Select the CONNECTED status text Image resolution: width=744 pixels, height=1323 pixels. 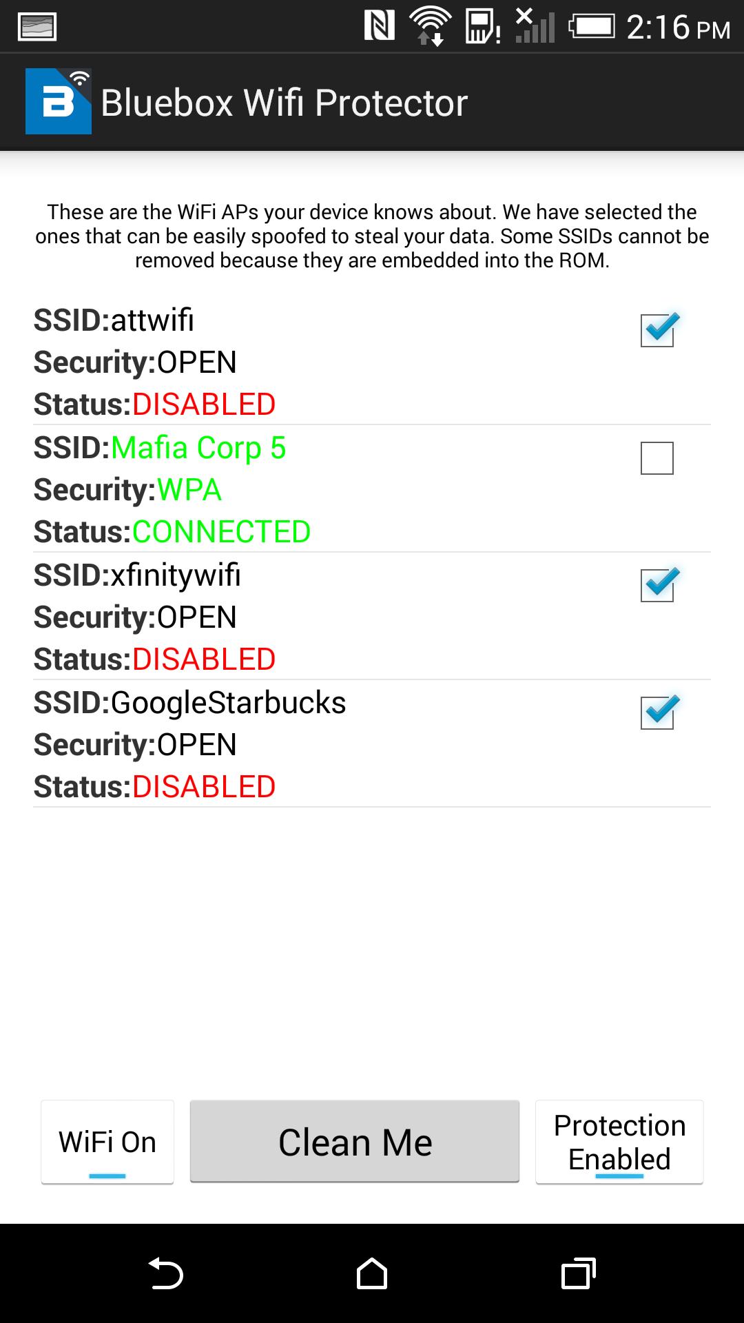pyautogui.click(x=223, y=531)
